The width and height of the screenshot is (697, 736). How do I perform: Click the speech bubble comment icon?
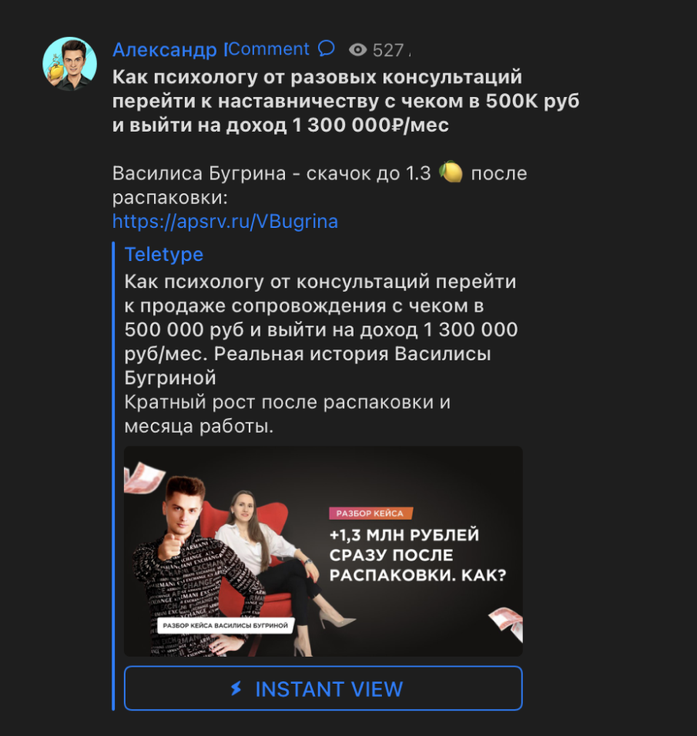click(326, 49)
